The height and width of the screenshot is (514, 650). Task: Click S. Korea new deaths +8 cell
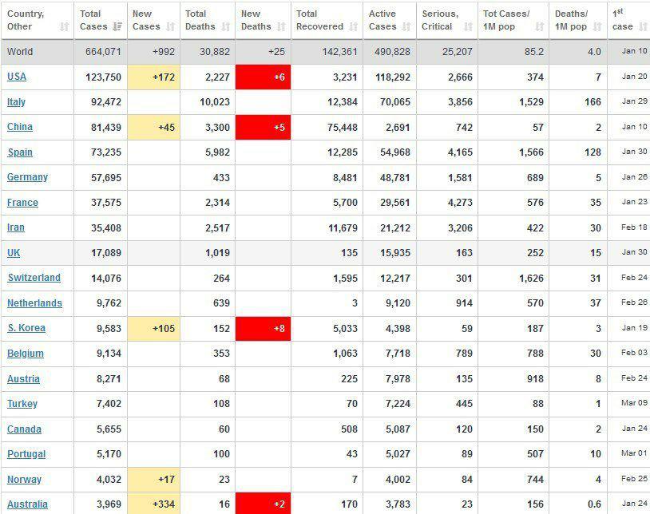264,329
